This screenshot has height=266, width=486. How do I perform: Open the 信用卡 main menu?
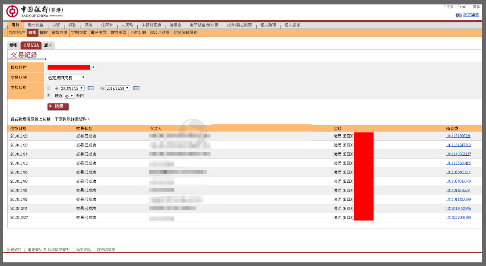(107, 25)
